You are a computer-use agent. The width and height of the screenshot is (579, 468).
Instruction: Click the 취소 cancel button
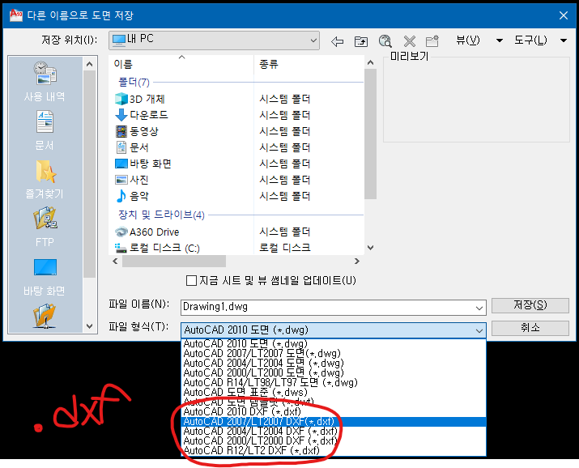[530, 328]
